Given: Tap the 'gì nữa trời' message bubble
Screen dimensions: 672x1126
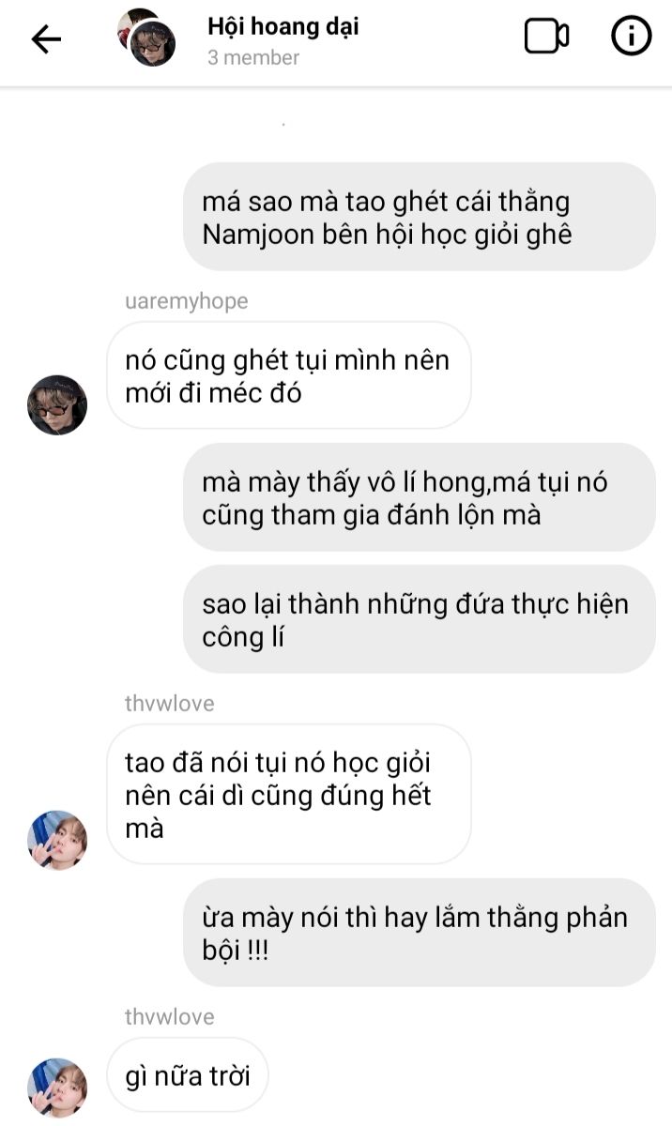Looking at the screenshot, I should [x=189, y=1075].
